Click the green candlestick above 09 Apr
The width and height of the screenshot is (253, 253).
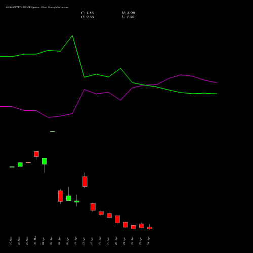[69, 198]
